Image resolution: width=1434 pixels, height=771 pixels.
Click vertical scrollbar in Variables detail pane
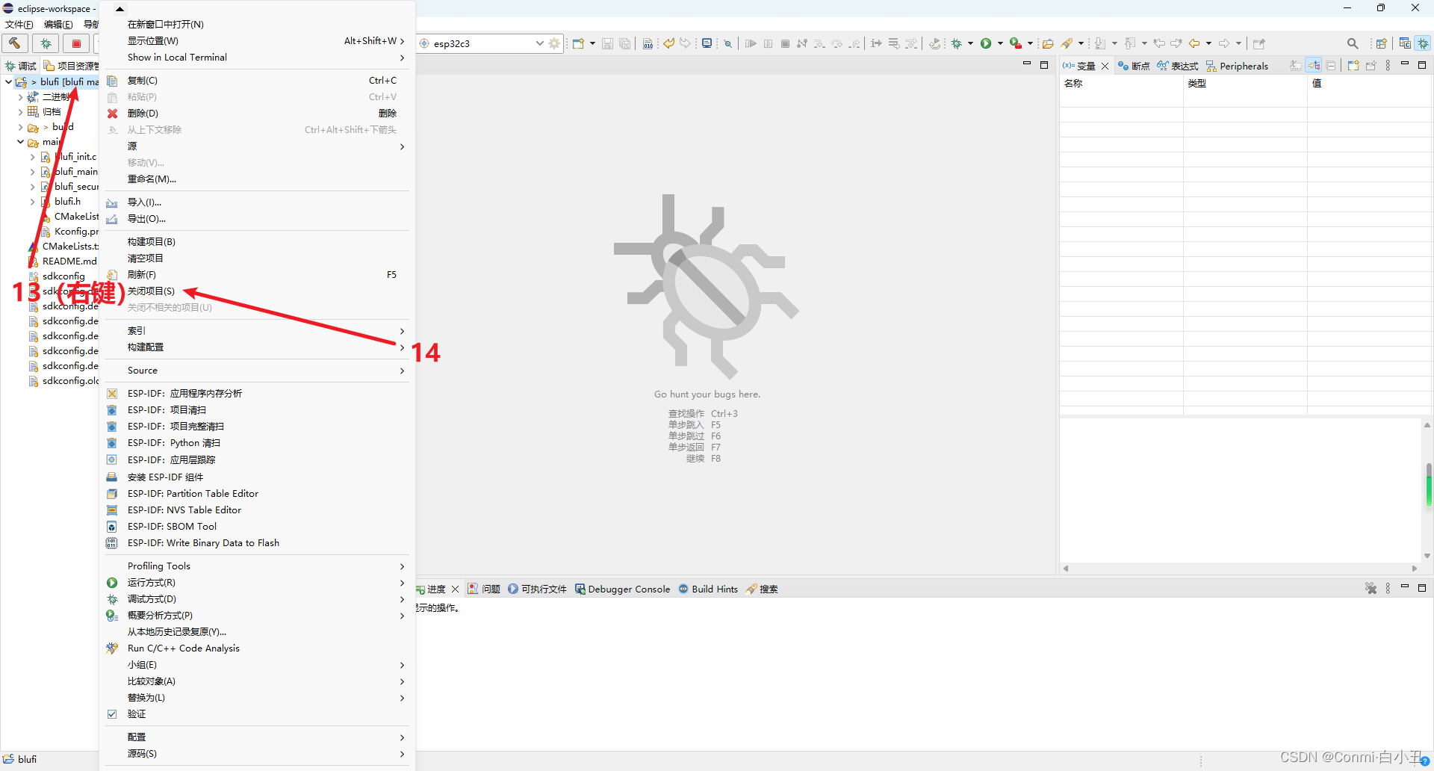click(x=1427, y=491)
